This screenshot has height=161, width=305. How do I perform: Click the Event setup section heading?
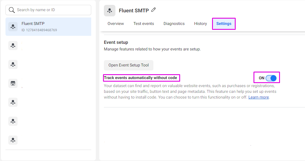point(116,42)
